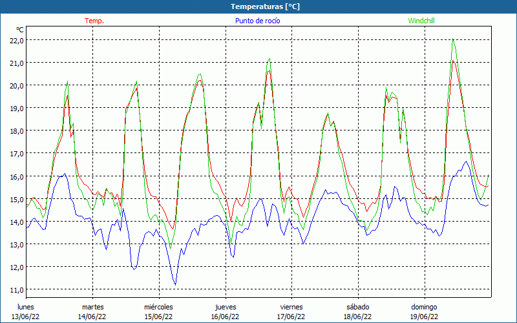This screenshot has height=323, width=517.
Task: Click the 11,0 y-axis value
Action: (x=17, y=290)
